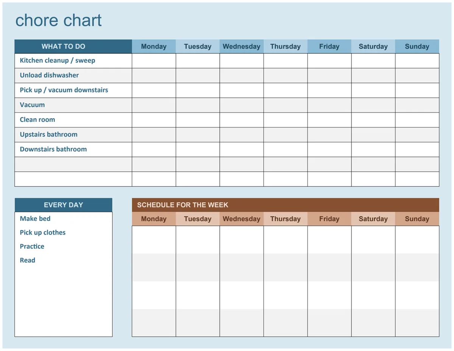The height and width of the screenshot is (351, 454).
Task: Select Wednesday header in the weekly schedule
Action: [x=242, y=219]
